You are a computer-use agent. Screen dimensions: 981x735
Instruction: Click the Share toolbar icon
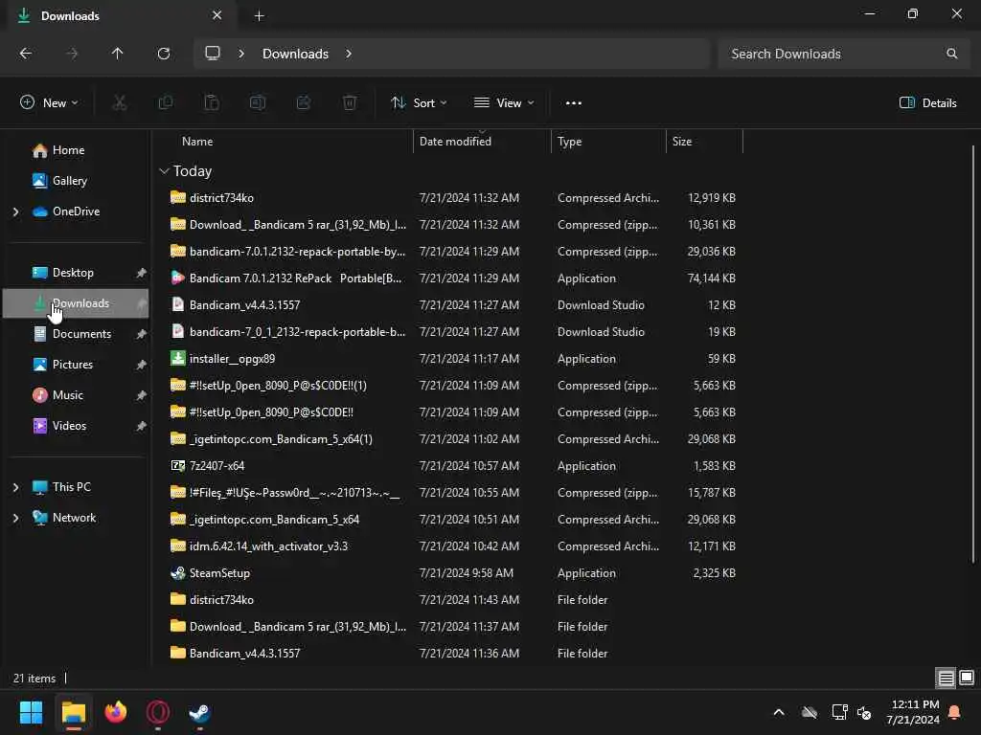[x=304, y=103]
